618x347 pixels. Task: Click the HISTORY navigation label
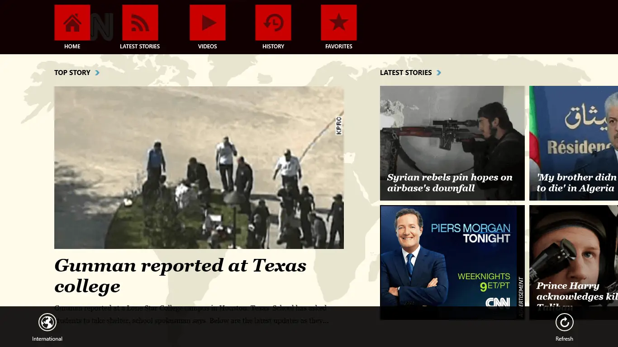click(273, 46)
